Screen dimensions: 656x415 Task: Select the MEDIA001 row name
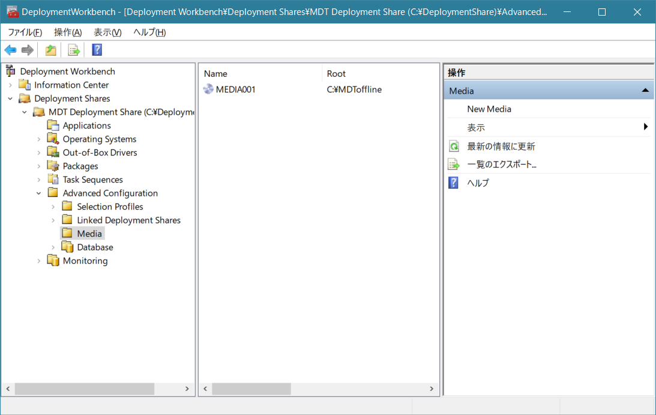235,89
